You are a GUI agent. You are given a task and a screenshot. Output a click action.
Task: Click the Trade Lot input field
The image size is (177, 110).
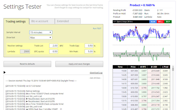pyautogui.click(x=54, y=46)
